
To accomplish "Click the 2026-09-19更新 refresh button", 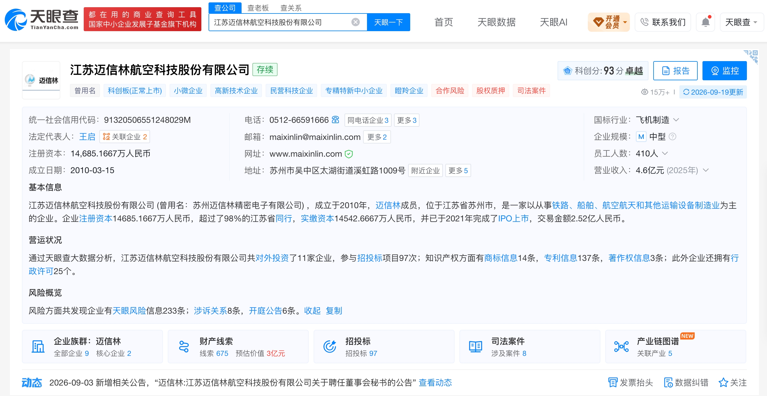I will tap(713, 92).
